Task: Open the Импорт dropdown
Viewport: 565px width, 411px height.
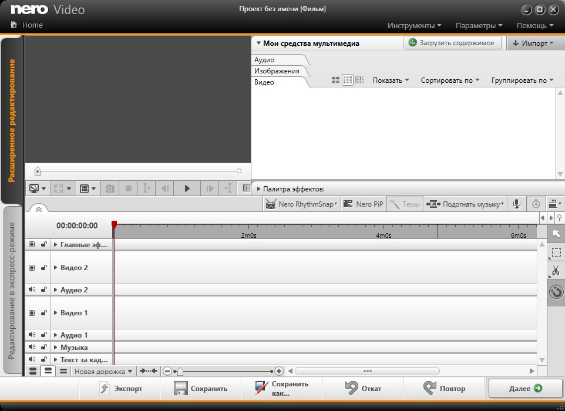Action: pos(534,43)
